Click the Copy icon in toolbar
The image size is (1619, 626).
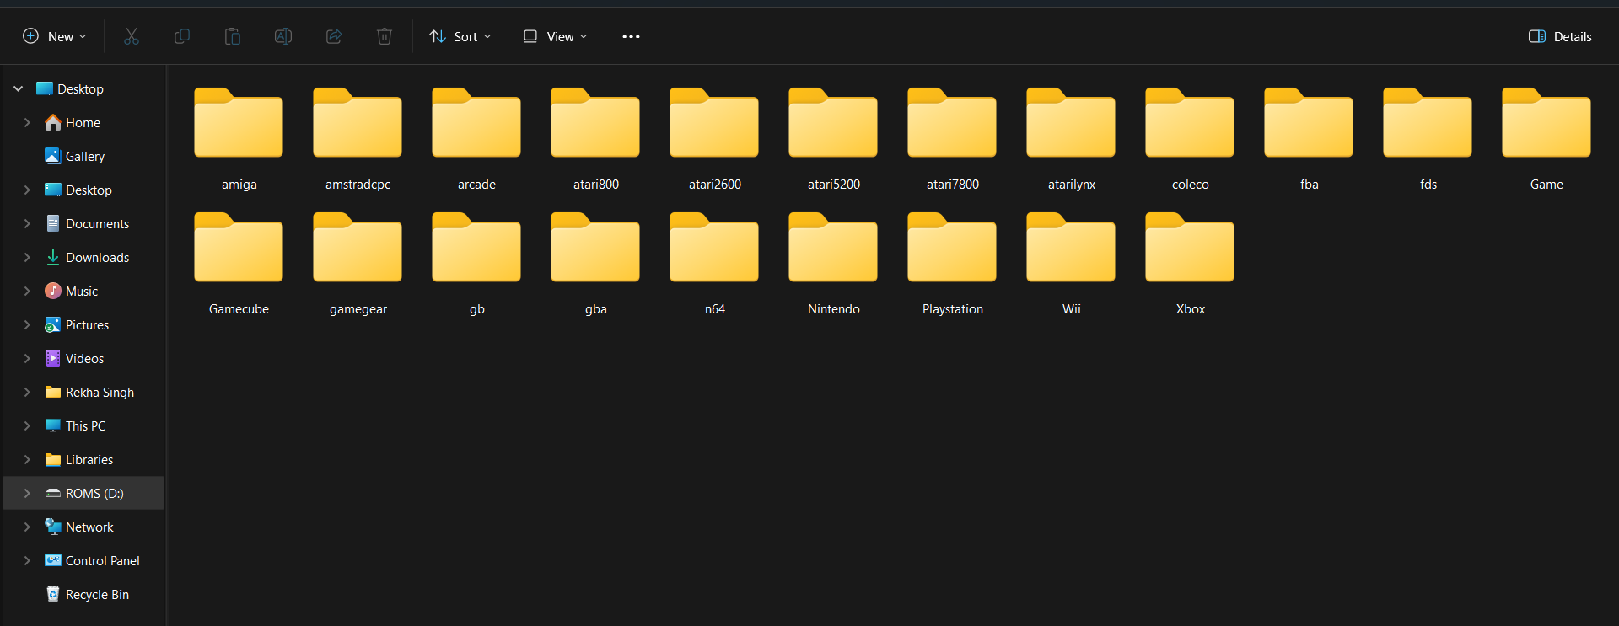pos(182,36)
